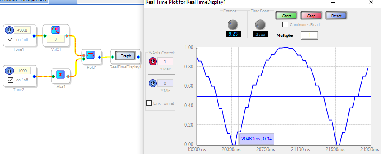
Task: Check the Link Format box
Action: (149, 103)
